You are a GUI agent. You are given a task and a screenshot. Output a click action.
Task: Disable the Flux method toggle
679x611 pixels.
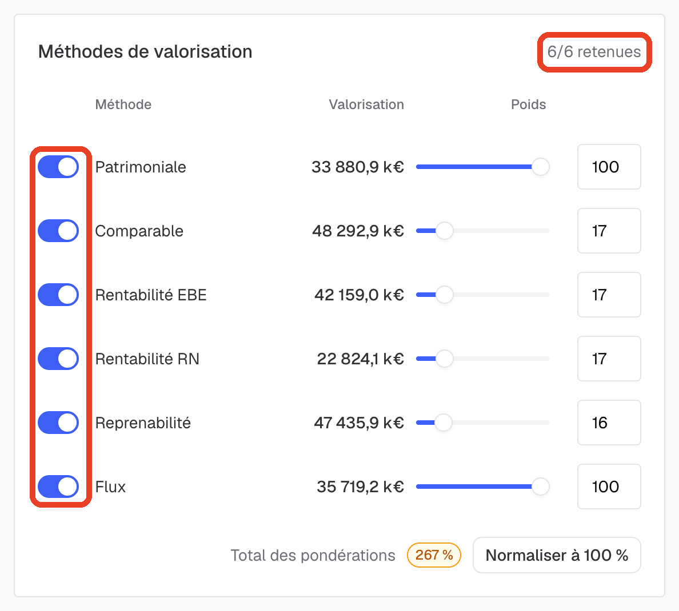coord(58,487)
